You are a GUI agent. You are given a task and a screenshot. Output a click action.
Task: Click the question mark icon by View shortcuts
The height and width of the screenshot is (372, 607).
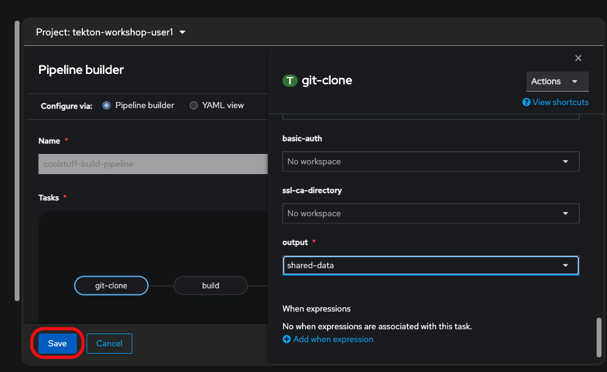pyautogui.click(x=526, y=103)
